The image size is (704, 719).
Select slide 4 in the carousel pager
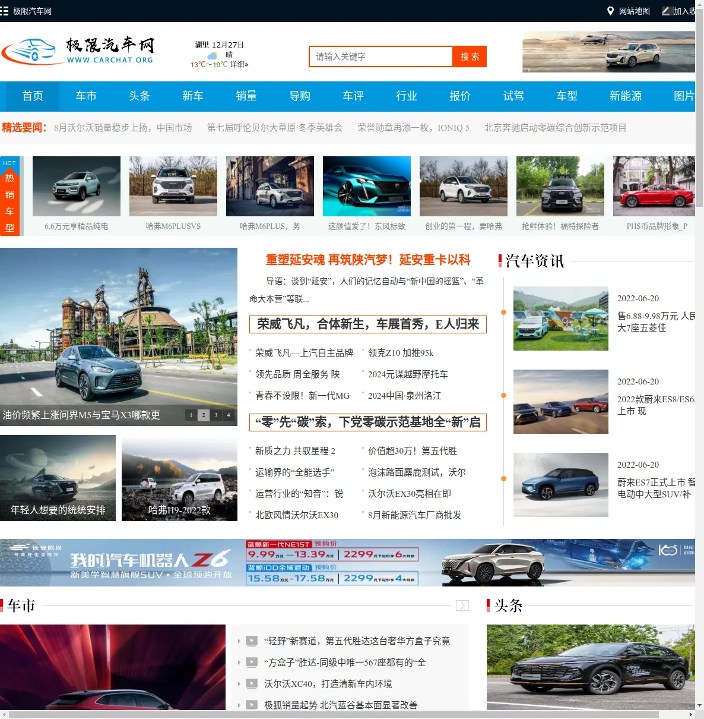229,415
